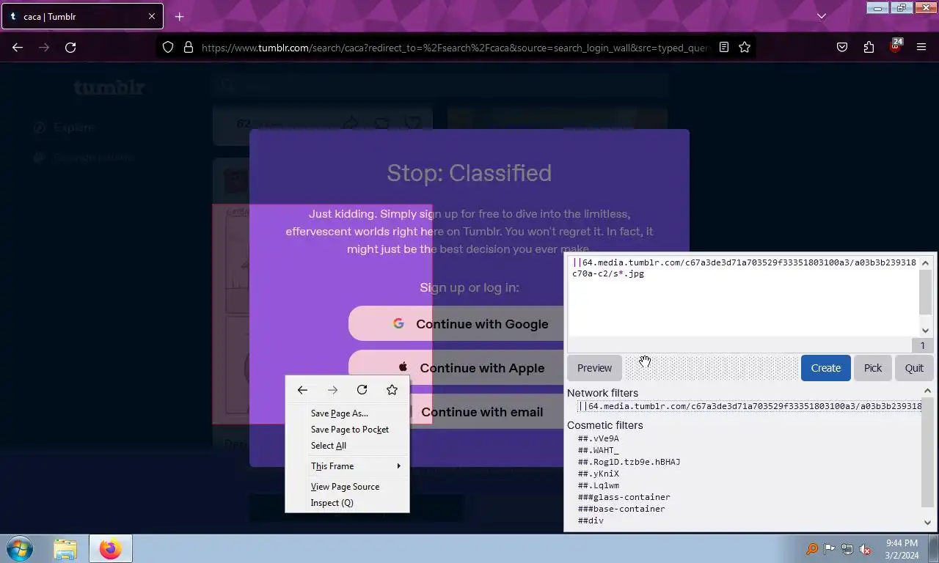This screenshot has height=563, width=939.
Task: Click the browser Back arrow in the toolbar
Action: tap(18, 47)
